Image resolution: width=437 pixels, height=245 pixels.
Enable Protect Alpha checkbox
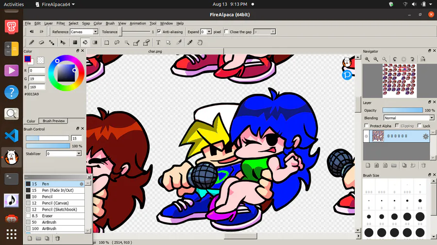(x=367, y=125)
